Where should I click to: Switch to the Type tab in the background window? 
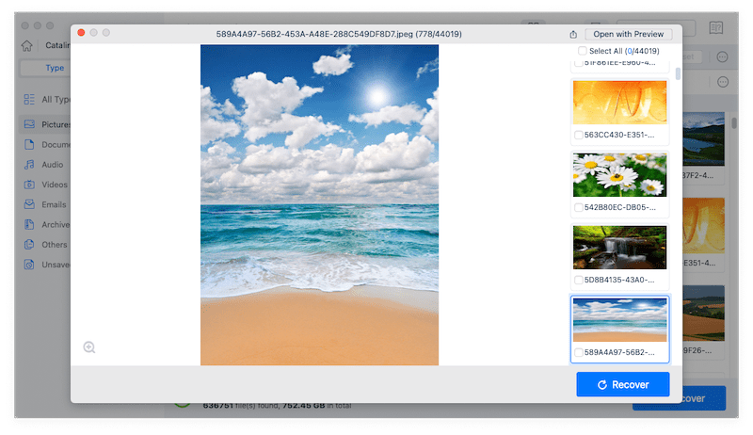(x=55, y=68)
